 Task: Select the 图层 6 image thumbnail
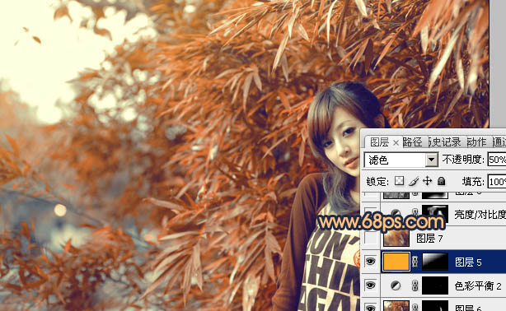tap(396, 306)
